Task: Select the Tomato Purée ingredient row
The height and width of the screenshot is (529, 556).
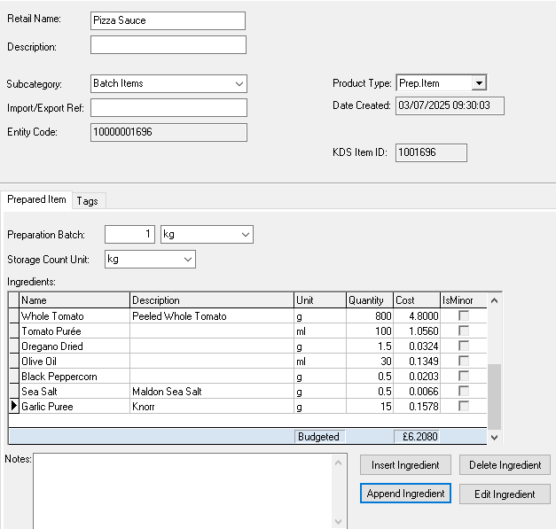Action: point(75,331)
